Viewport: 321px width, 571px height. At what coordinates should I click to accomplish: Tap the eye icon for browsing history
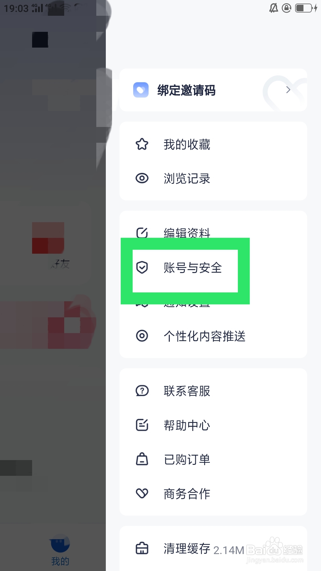point(142,178)
